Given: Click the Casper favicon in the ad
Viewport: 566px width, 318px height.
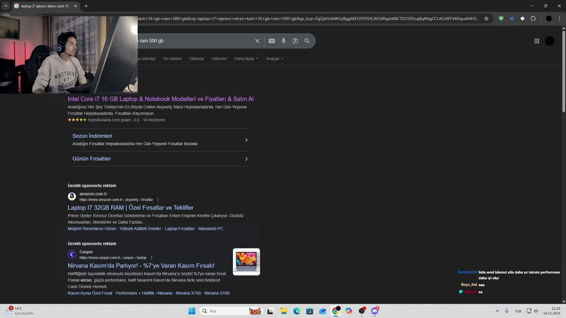Looking at the screenshot, I should (72, 254).
